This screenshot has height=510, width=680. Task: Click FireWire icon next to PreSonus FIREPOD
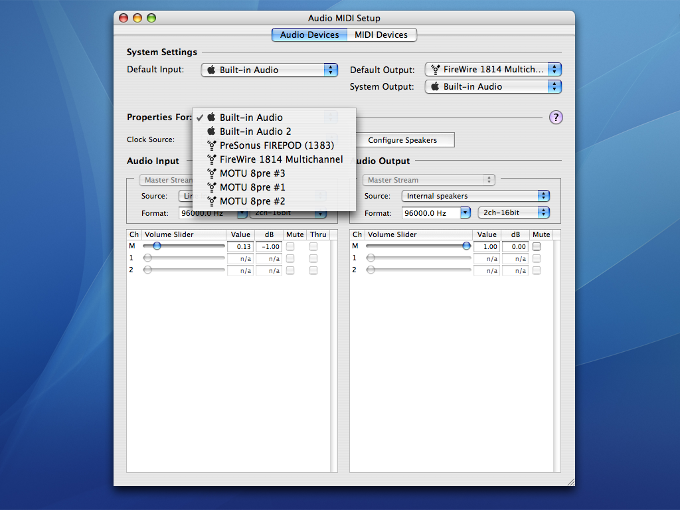point(211,145)
